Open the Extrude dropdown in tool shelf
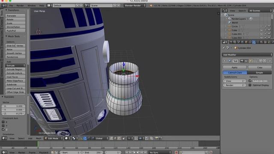The width and height of the screenshot is (274, 154). [15, 65]
